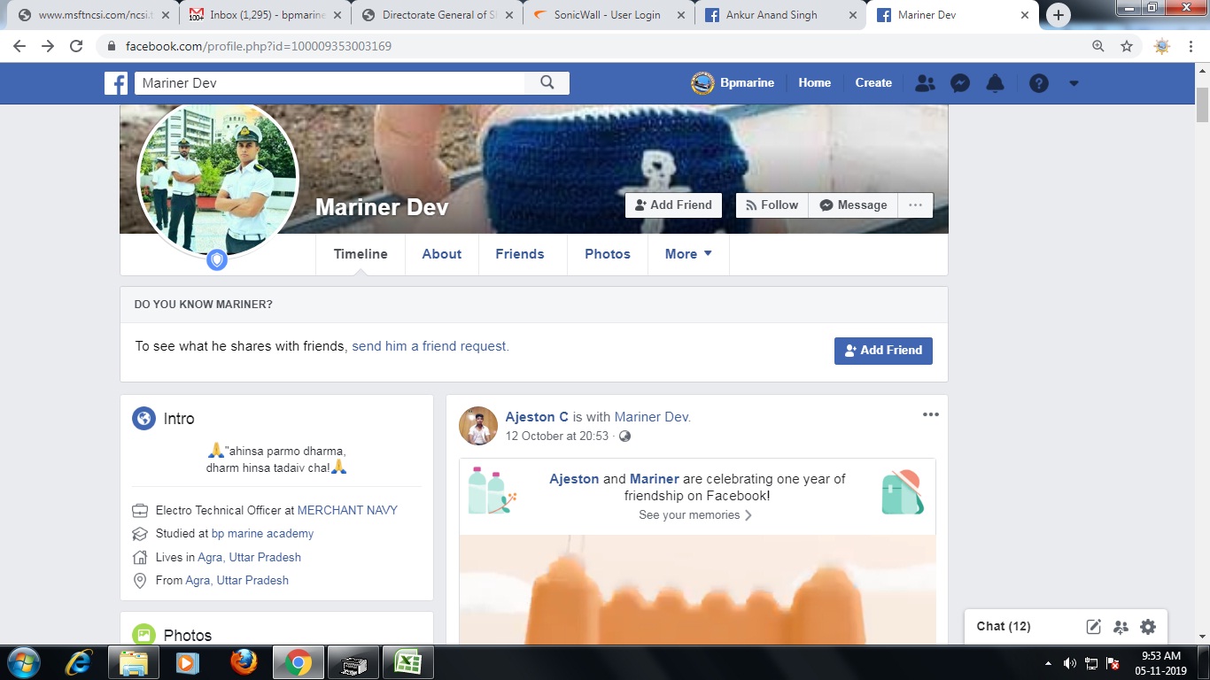Click the search magnifier button
Viewport: 1210px width, 680px height.
[x=547, y=82]
